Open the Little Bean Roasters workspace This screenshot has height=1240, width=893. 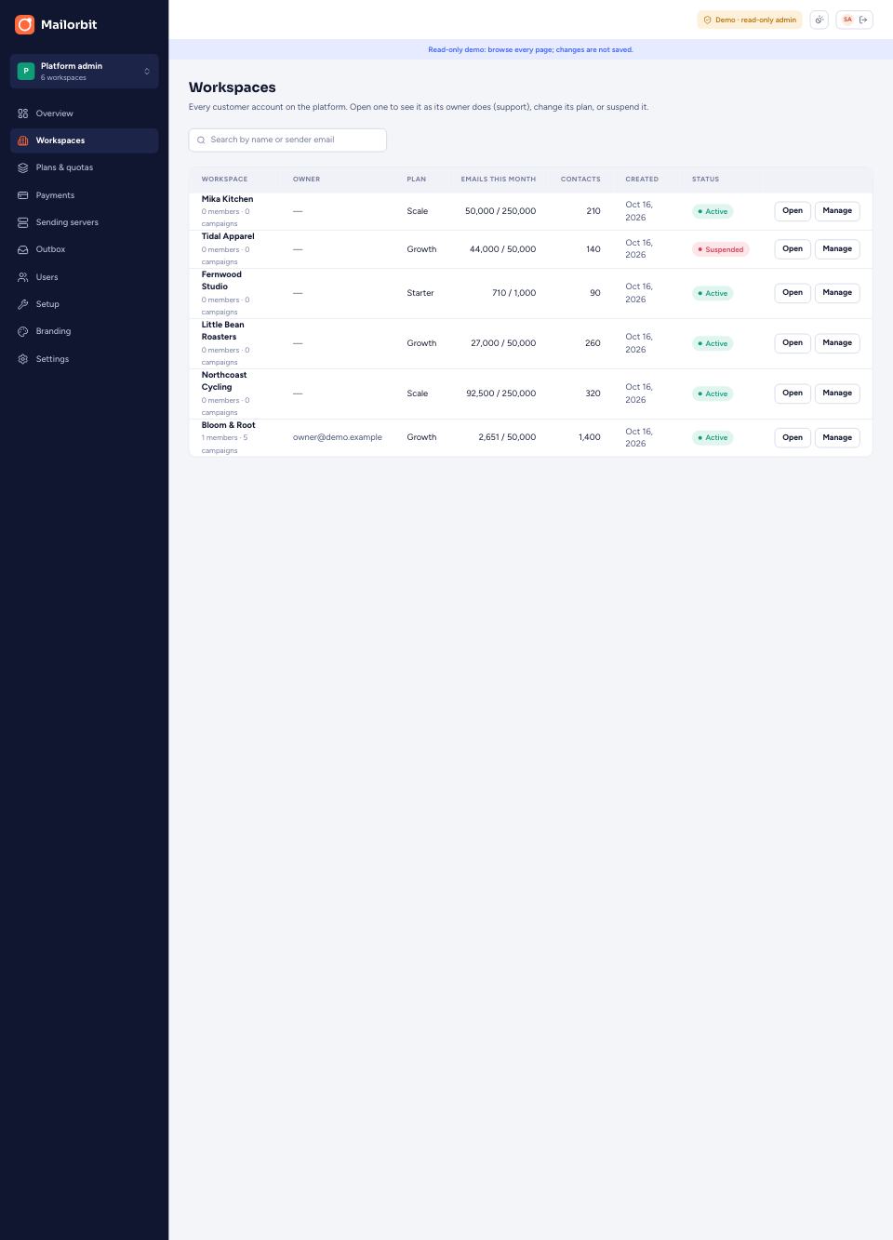[793, 343]
